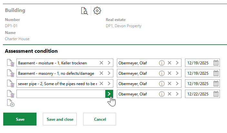Click Save and close
Screen dimensions: 227x133
pyautogui.click(x=60, y=119)
